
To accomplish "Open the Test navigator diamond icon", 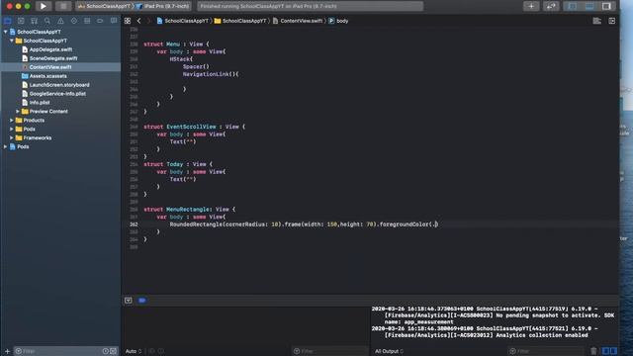I will [x=74, y=21].
